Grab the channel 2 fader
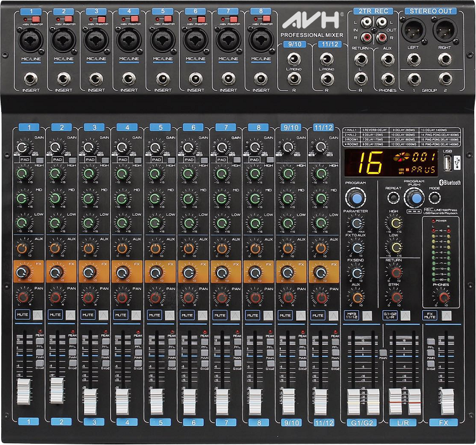 [x=57, y=391]
